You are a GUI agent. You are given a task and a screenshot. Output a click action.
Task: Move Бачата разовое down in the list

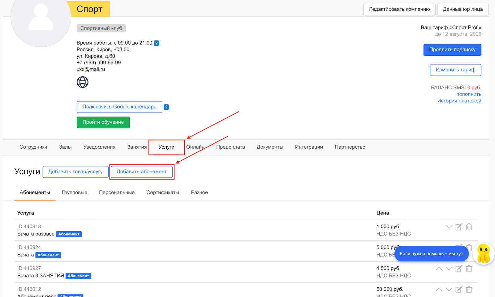(449, 227)
